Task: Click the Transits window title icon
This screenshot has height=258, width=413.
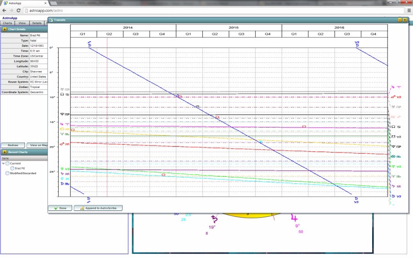Action: 51,20
